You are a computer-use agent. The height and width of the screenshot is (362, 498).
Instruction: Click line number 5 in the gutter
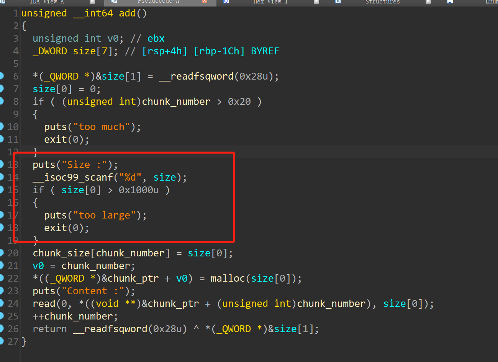click(16, 64)
